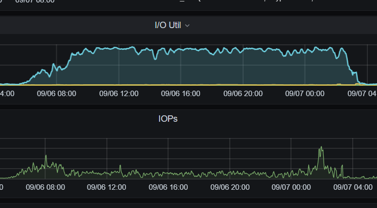Select 09/06 16:00 label on IOPs axis
This screenshot has height=208, width=377.
point(168,187)
